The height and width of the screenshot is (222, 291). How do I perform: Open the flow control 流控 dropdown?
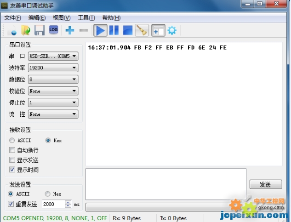pyautogui.click(x=53, y=114)
